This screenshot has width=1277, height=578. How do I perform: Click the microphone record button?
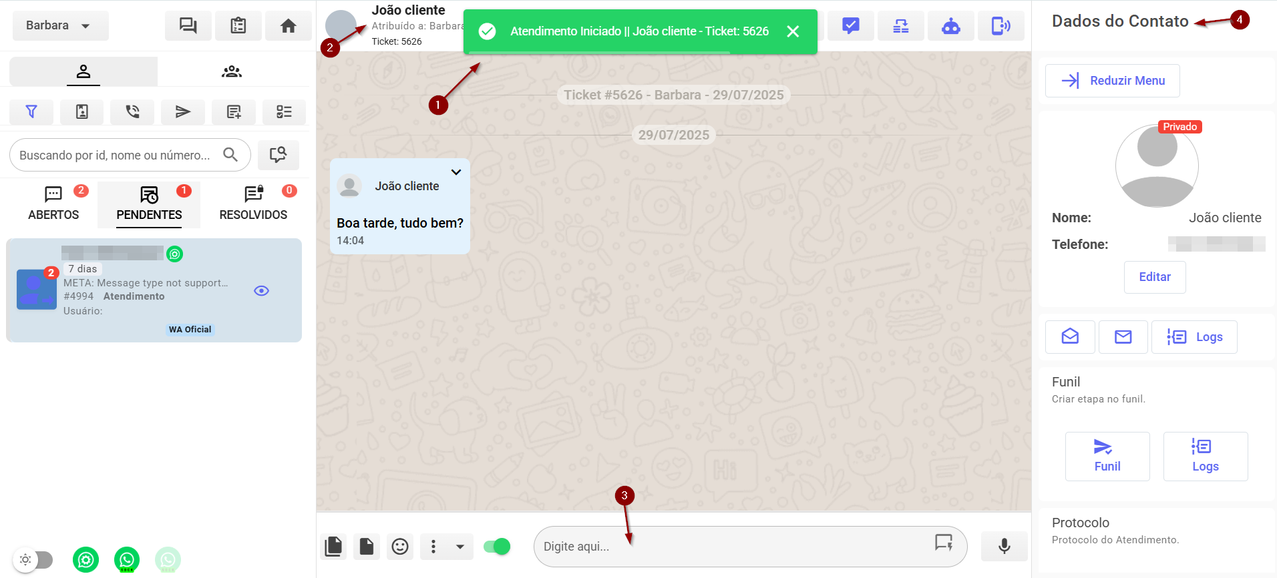(1004, 547)
